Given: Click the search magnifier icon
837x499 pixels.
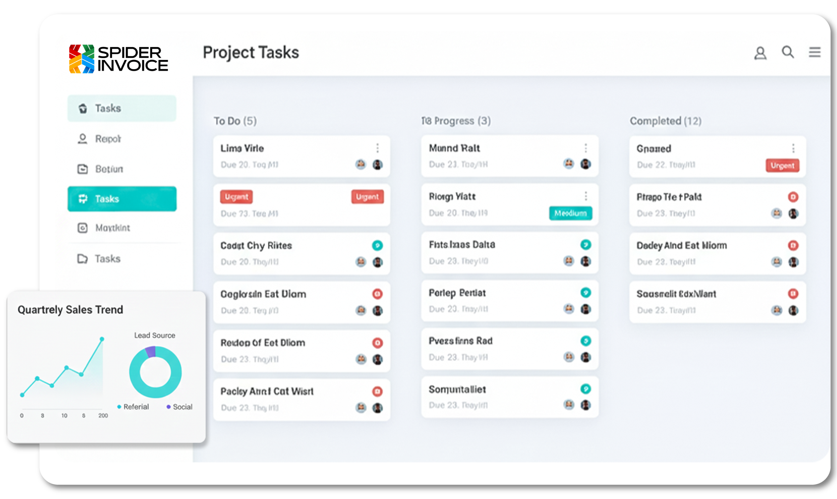Looking at the screenshot, I should pos(788,53).
